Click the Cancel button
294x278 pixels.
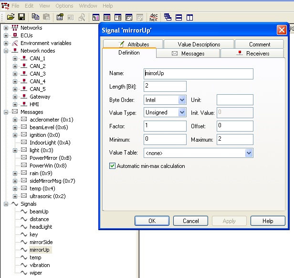pos(190,221)
